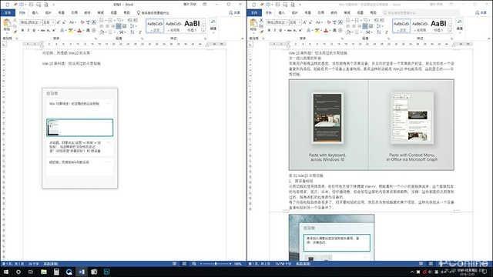This screenshot has height=277, width=493.
Task: Click bullet list icon in left Word window
Action: (102, 20)
